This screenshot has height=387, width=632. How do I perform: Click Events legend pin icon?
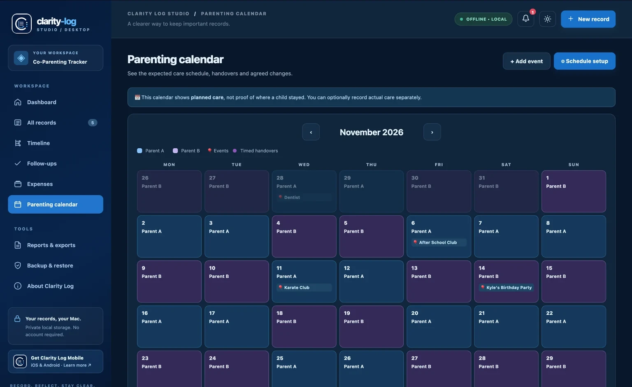click(209, 151)
